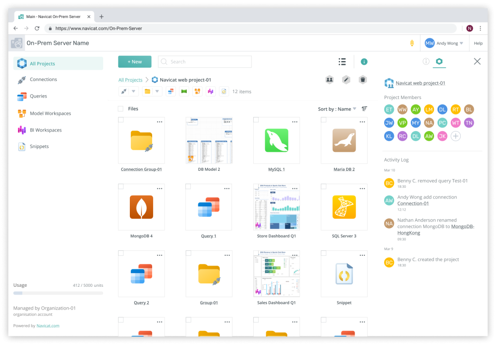
Task: Click the Search input field
Action: (209, 62)
